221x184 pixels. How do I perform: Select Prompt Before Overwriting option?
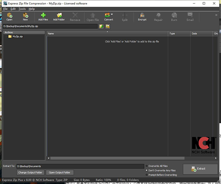(161, 175)
